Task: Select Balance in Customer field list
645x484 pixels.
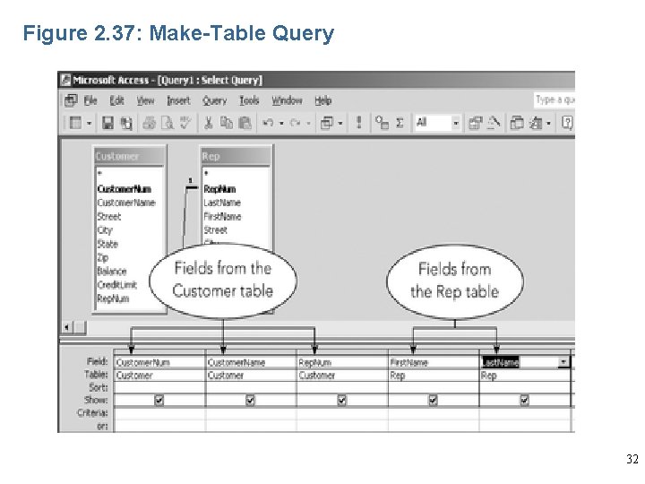Action: coord(112,272)
